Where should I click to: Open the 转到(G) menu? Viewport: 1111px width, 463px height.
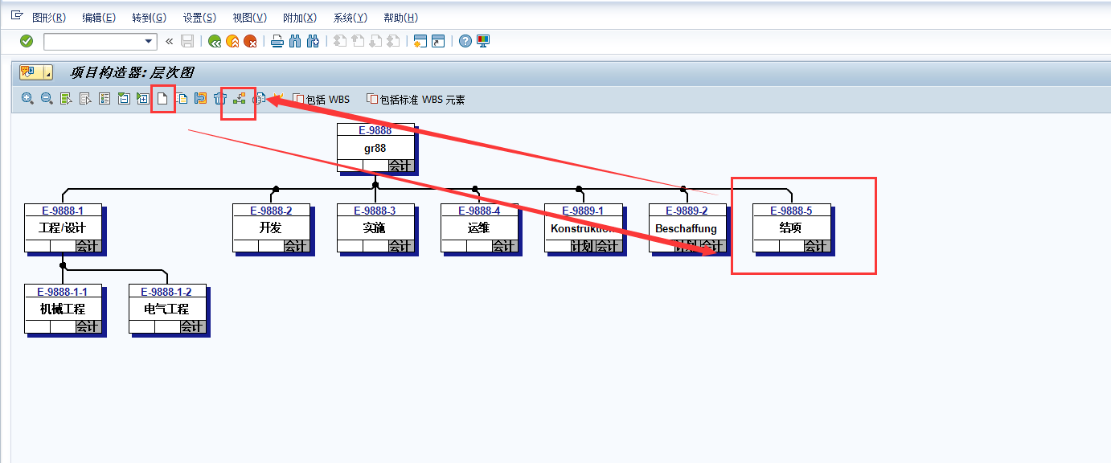pos(150,18)
